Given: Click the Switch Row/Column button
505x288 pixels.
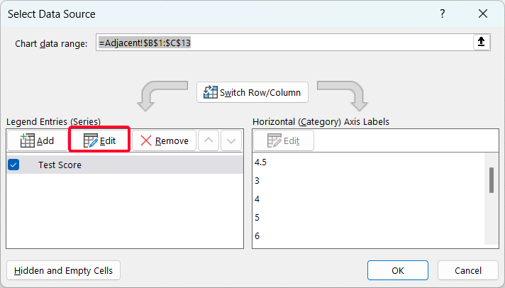Looking at the screenshot, I should [252, 93].
